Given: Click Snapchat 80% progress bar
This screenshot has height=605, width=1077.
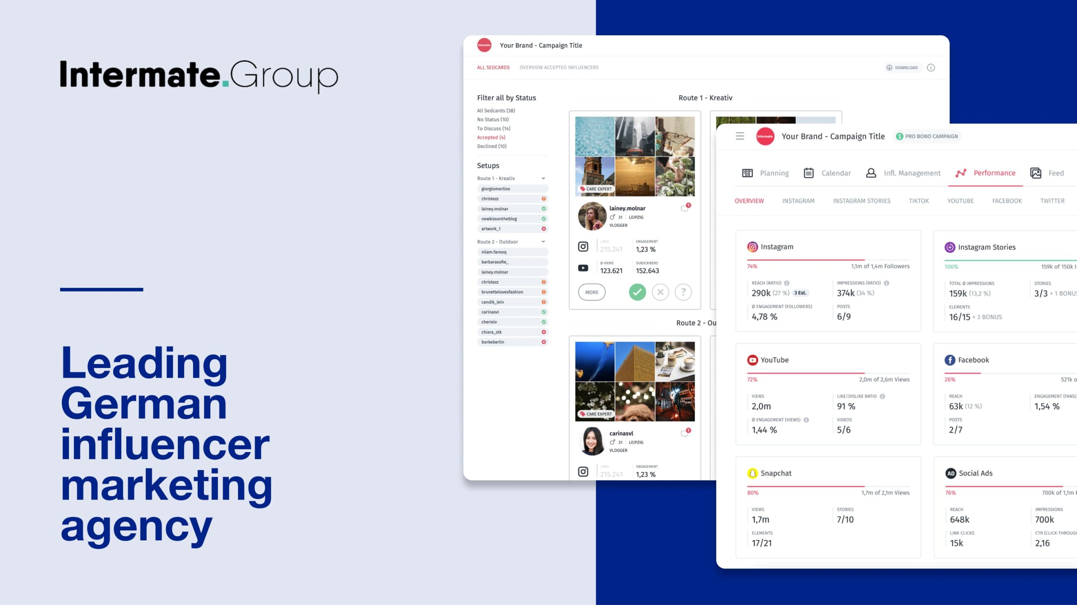Looking at the screenshot, I should [828, 486].
